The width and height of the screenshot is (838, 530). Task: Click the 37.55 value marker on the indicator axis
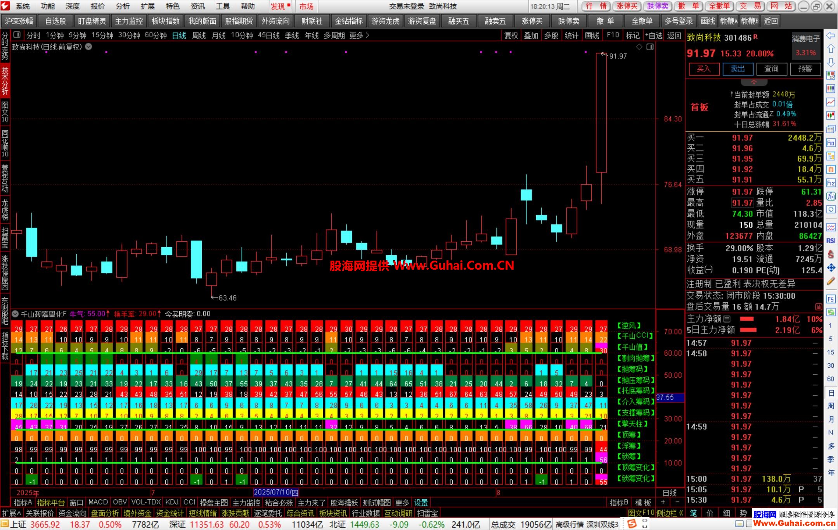pyautogui.click(x=670, y=397)
